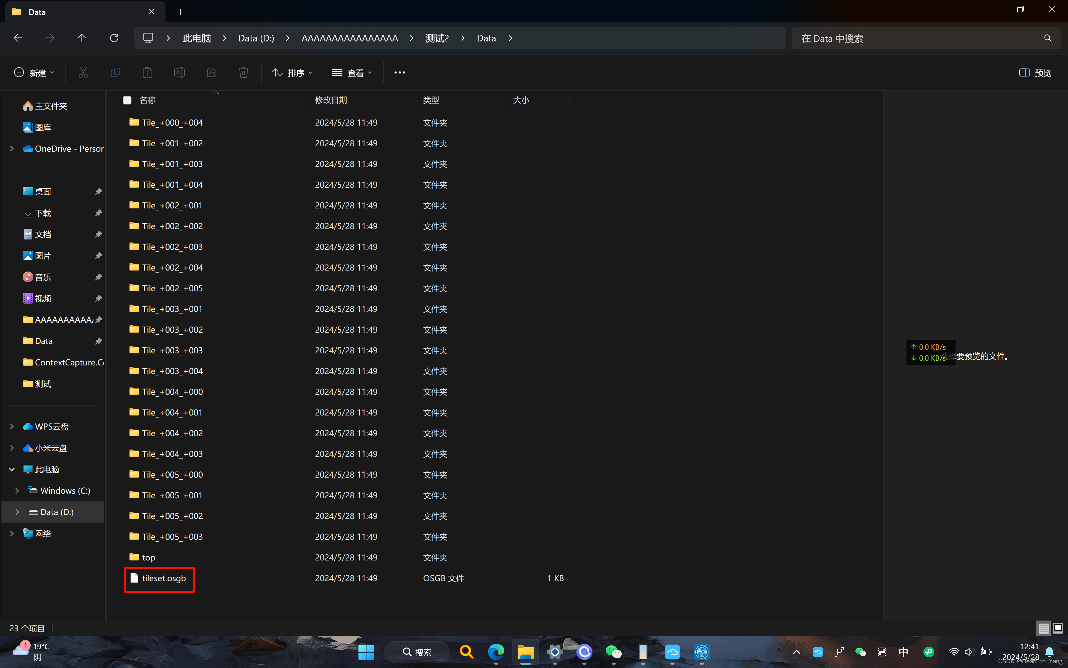This screenshot has width=1068, height=668.
Task: Switch to large thumbnails view mode
Action: [1058, 628]
